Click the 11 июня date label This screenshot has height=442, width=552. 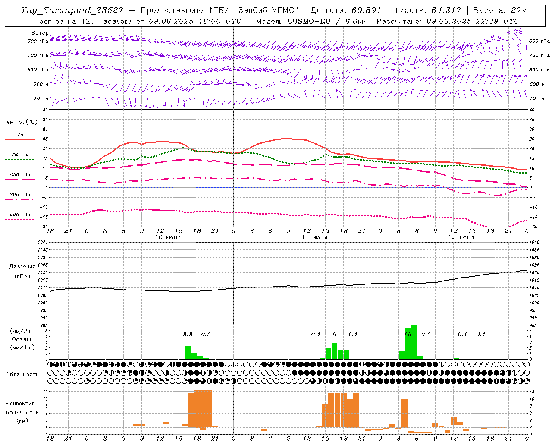314,237
